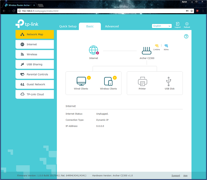
Task: Select the Archer C2300 router icon
Action: click(x=147, y=51)
